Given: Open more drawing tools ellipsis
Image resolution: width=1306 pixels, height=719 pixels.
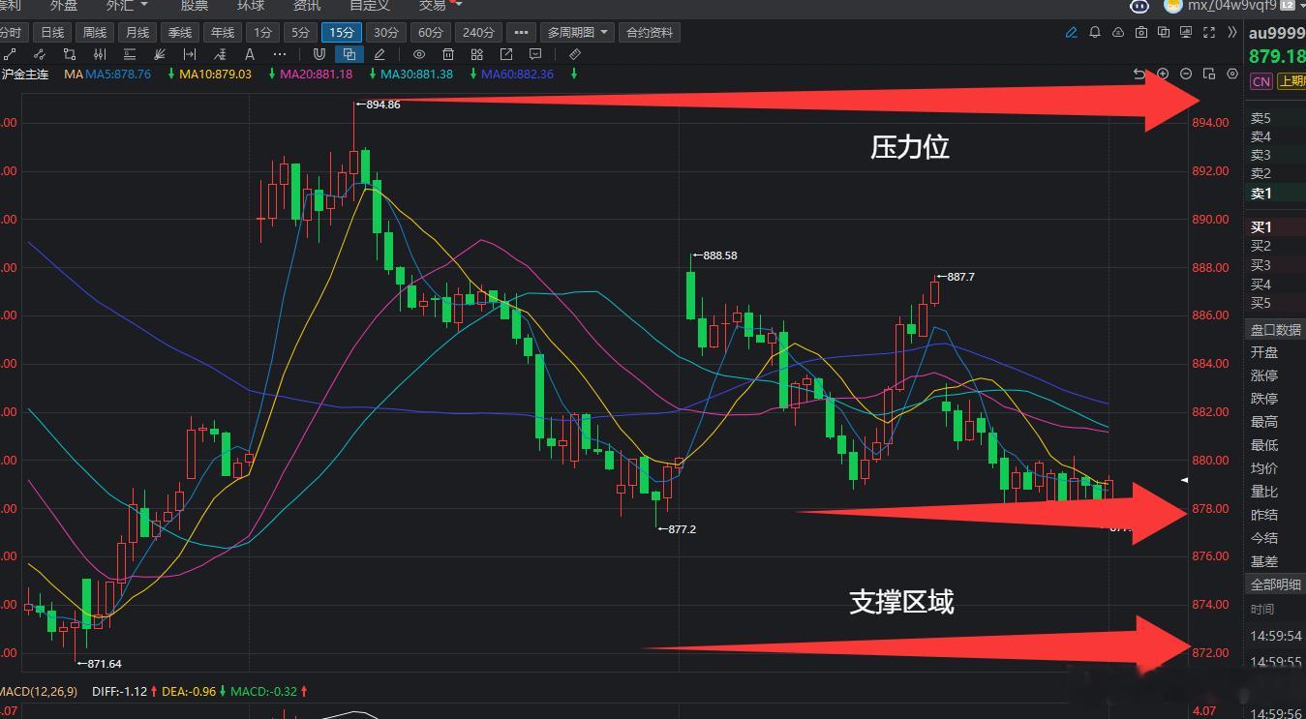Looking at the screenshot, I should click(280, 54).
